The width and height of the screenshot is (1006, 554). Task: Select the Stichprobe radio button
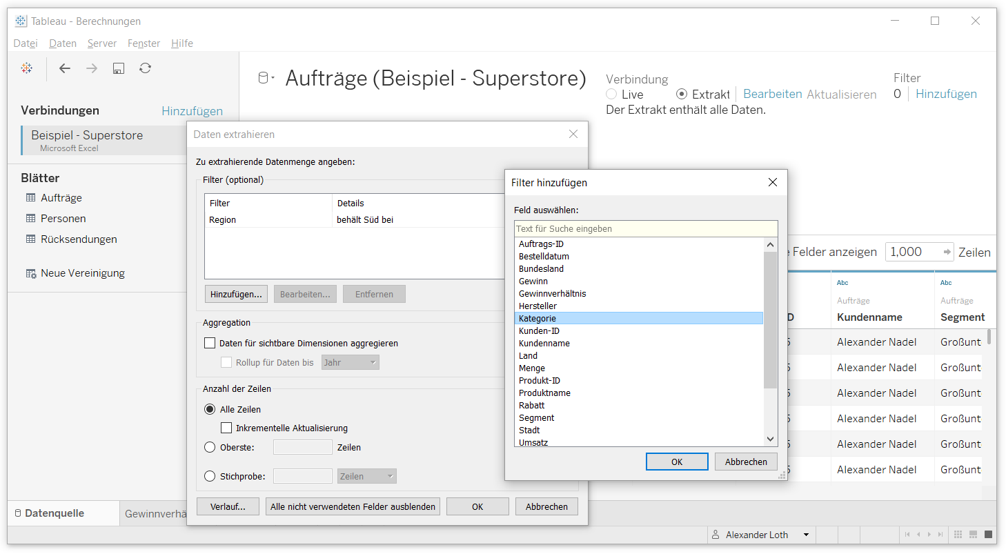click(x=210, y=476)
